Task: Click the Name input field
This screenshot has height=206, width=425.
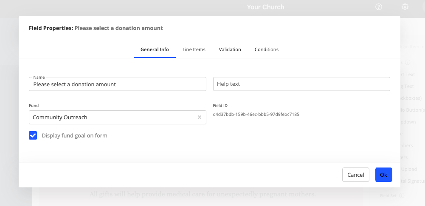Action: point(117,84)
